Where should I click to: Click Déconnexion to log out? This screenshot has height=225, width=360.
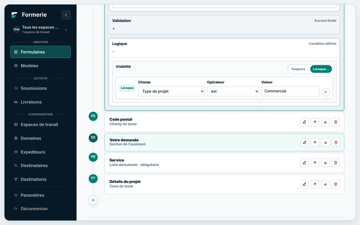point(40,209)
